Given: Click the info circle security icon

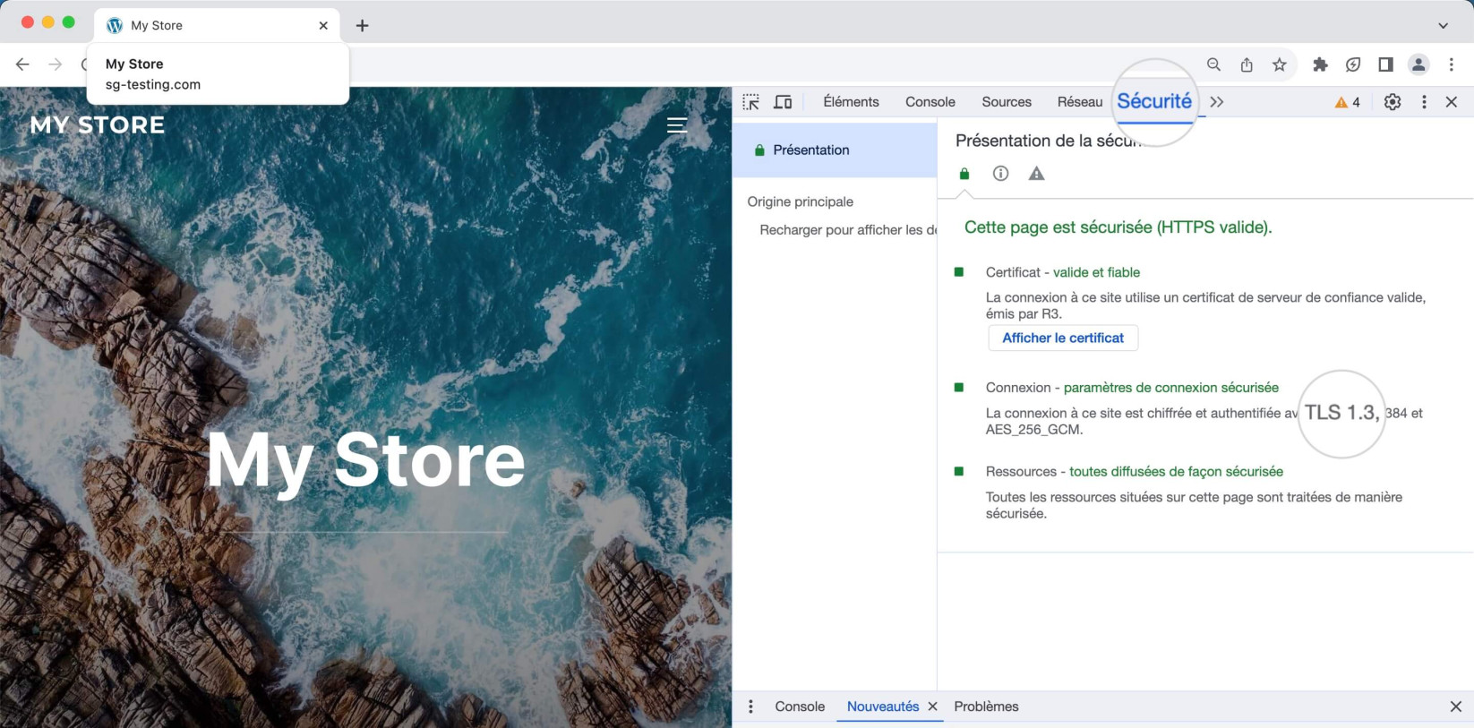Looking at the screenshot, I should (x=1000, y=174).
